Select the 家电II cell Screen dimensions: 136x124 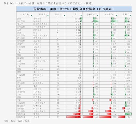pyautogui.click(x=41, y=63)
